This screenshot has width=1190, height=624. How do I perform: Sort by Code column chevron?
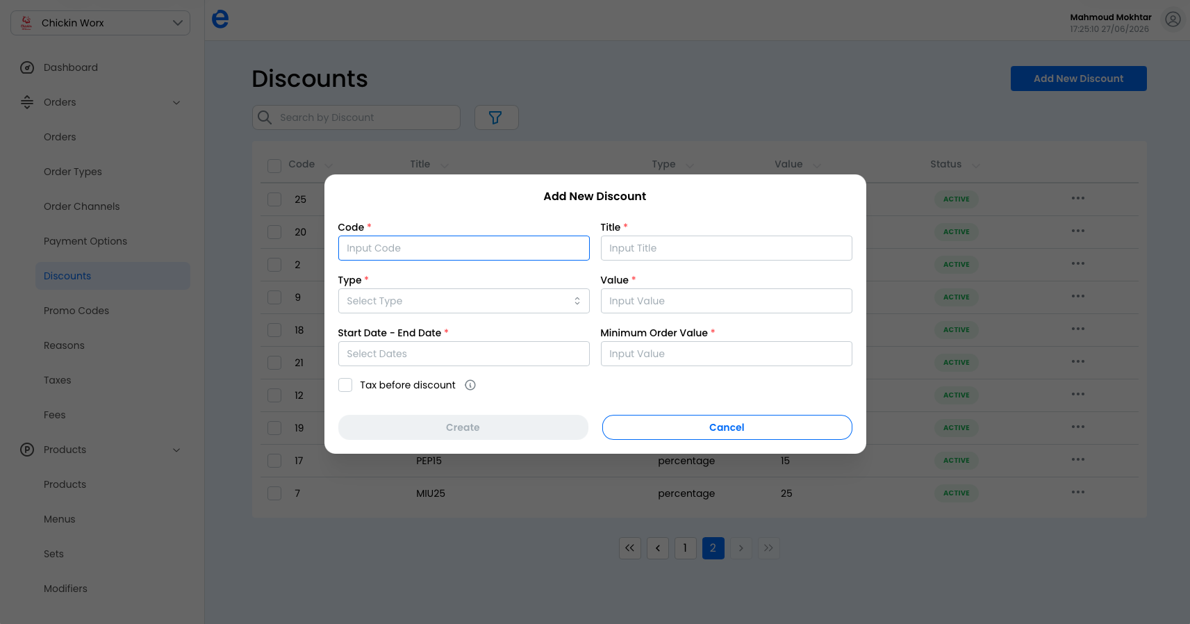[329, 165]
